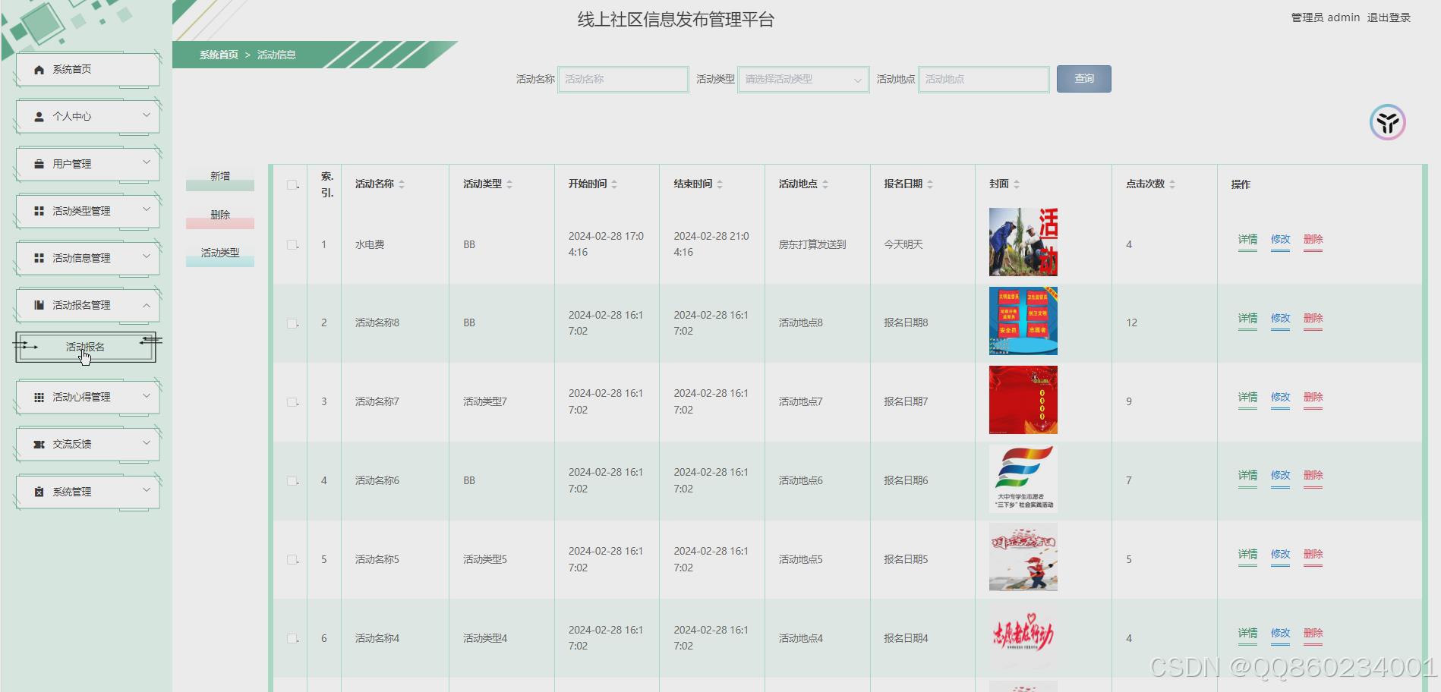Expand the 交流反馈 menu chevron
Image resolution: width=1441 pixels, height=692 pixels.
coord(147,442)
